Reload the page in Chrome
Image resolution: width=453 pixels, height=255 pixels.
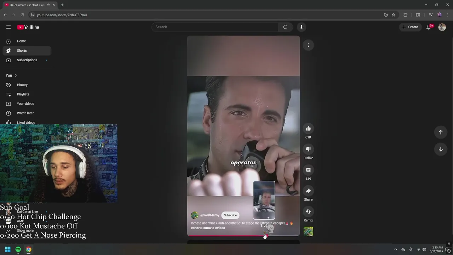point(22,15)
